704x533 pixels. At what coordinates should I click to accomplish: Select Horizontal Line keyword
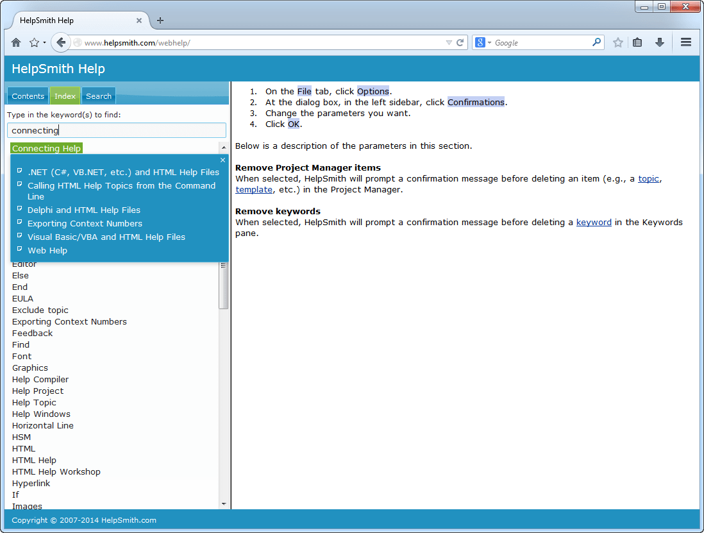pyautogui.click(x=43, y=426)
